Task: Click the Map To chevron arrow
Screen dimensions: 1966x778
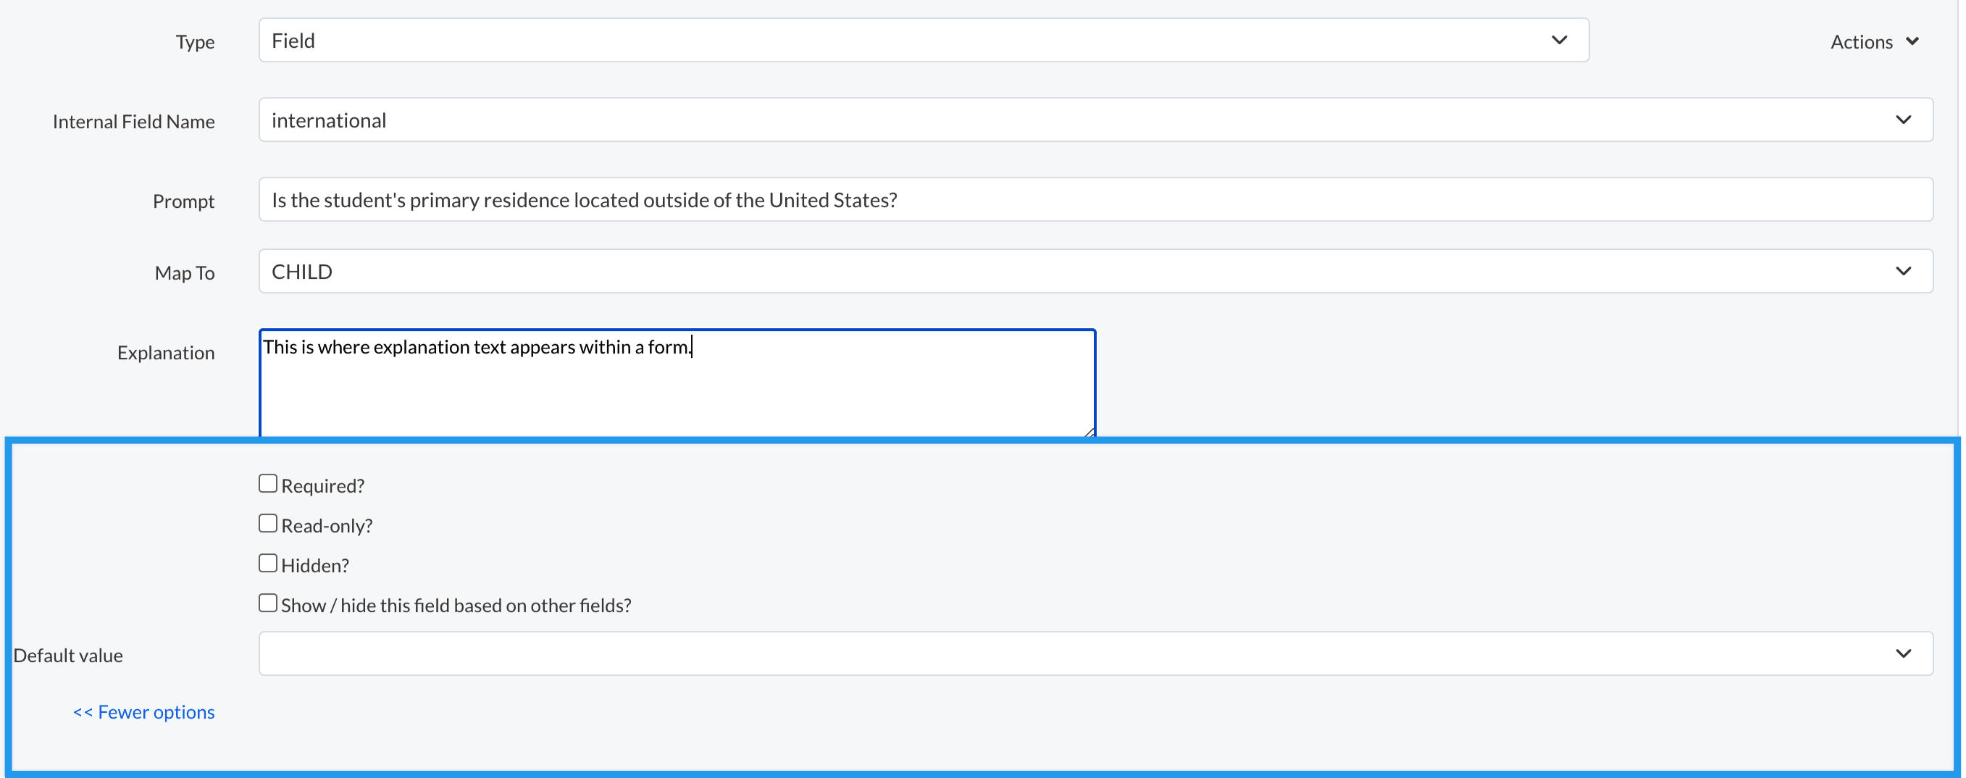Action: [1904, 272]
